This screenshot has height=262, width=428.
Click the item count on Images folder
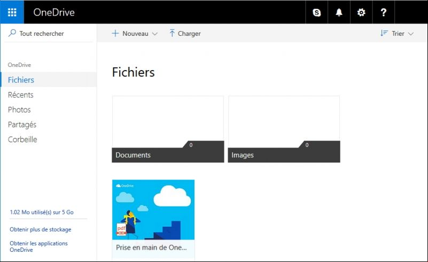(307, 145)
